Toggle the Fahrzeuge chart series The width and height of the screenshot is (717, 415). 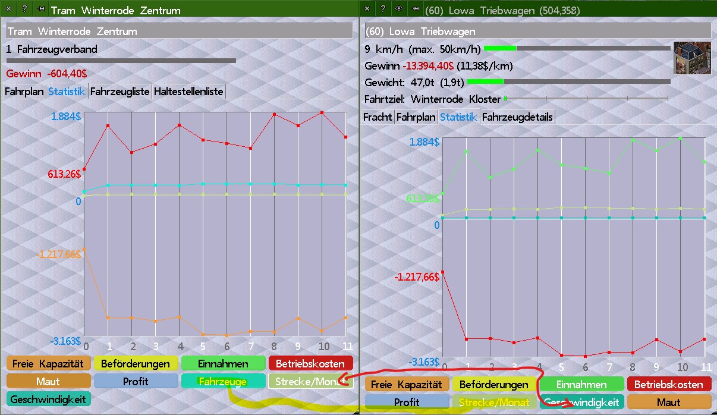223,381
